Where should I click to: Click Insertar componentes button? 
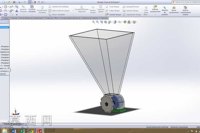coord(155,9)
